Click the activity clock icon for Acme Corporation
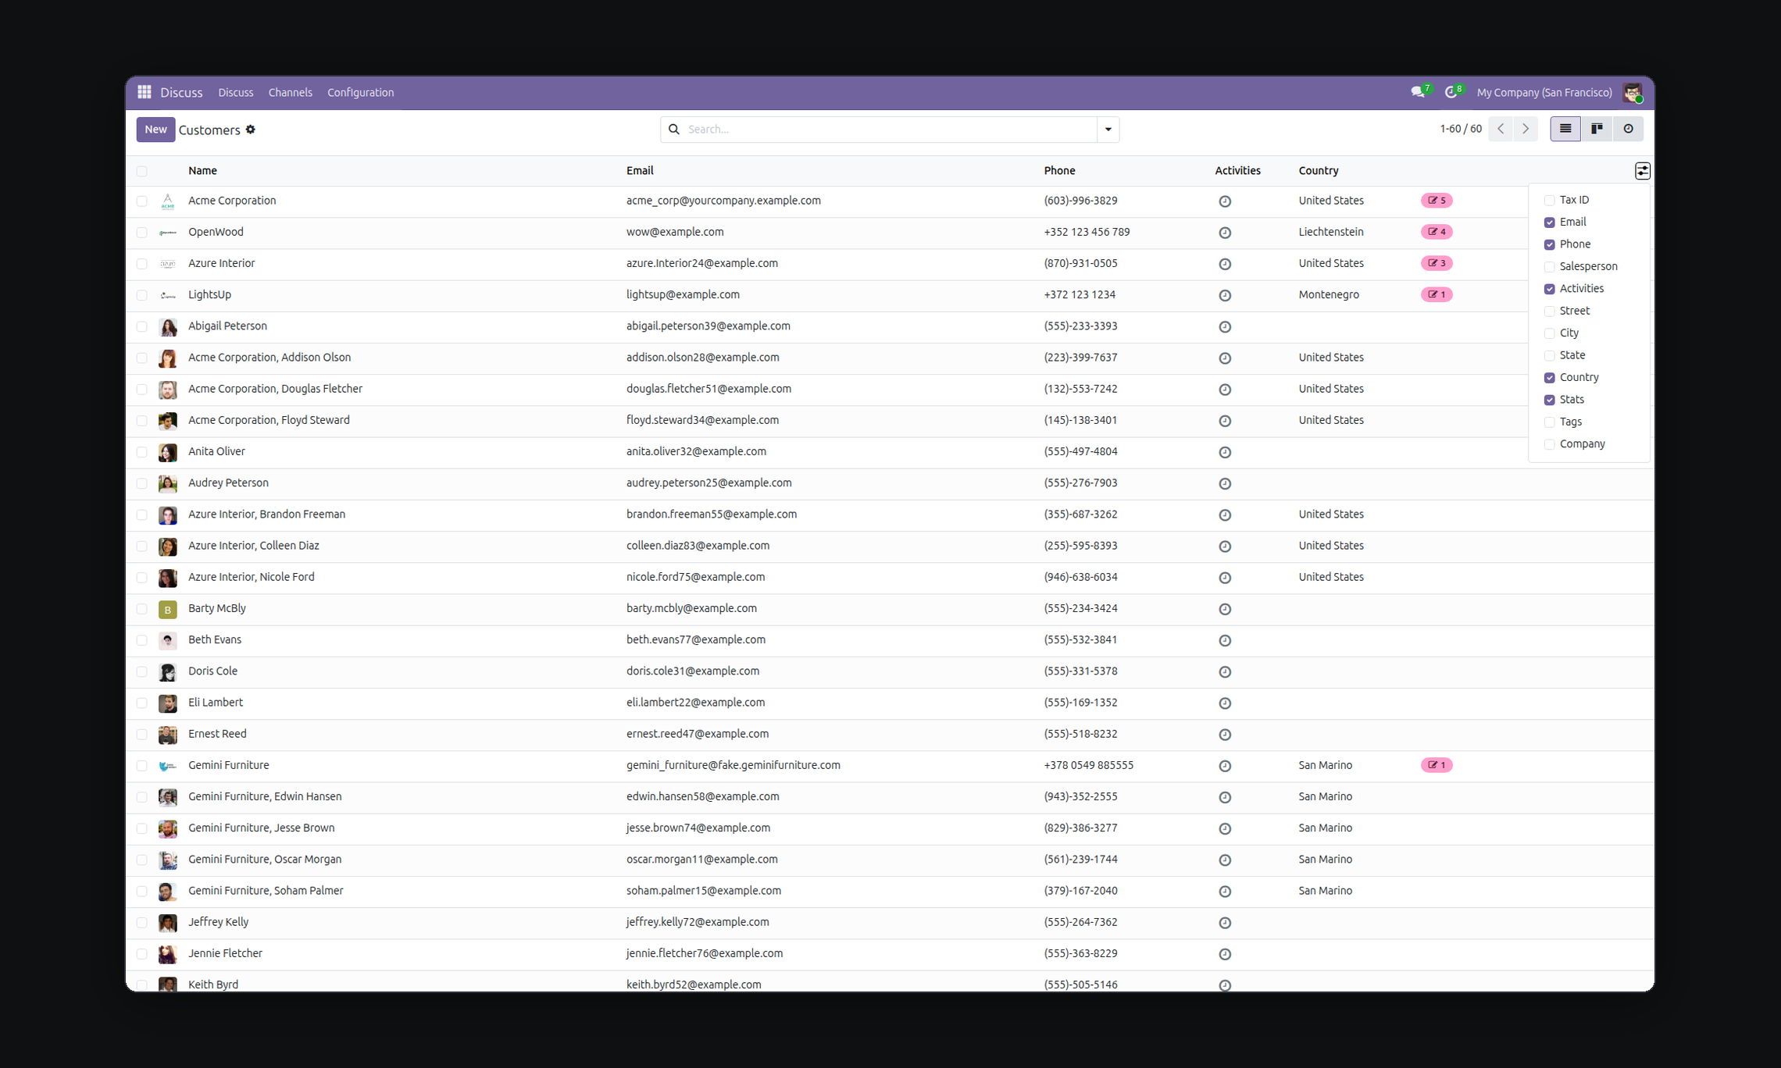The width and height of the screenshot is (1781, 1068). click(x=1225, y=201)
